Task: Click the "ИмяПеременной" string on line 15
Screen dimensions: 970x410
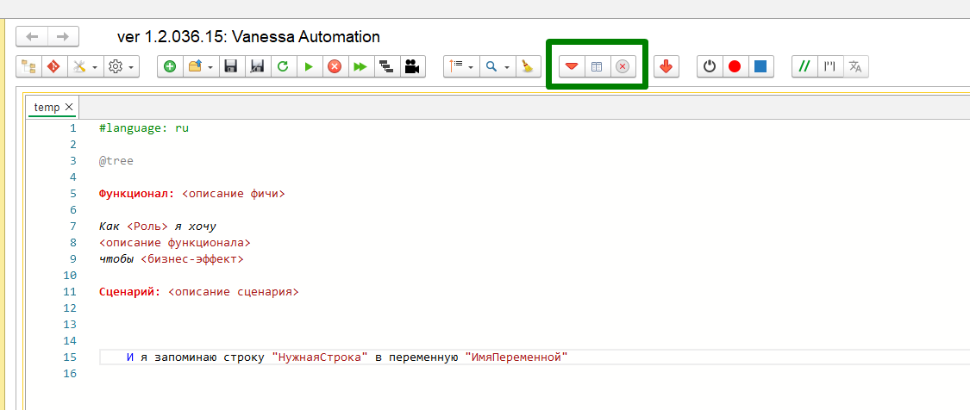Action: 516,357
